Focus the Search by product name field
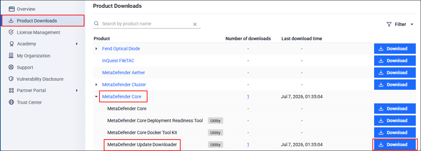421x151 pixels. pyautogui.click(x=146, y=24)
